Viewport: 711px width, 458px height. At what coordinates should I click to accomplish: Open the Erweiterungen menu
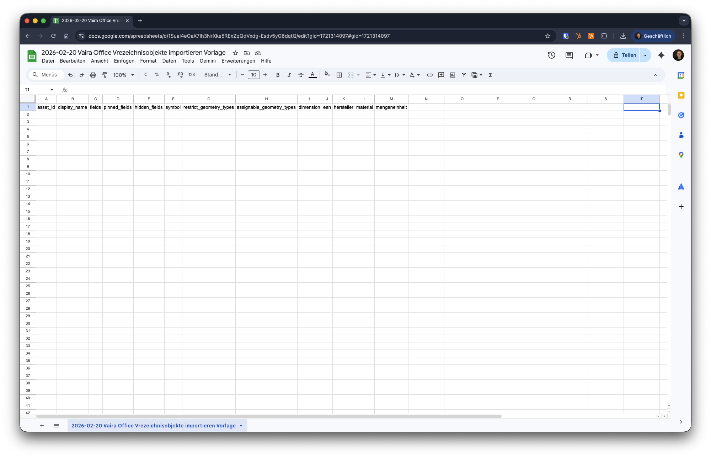coord(238,61)
